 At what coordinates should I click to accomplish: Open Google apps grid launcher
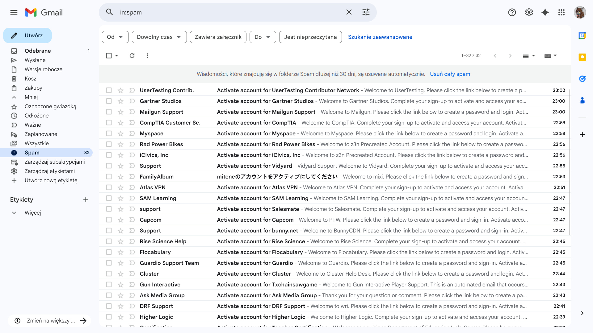(x=561, y=12)
